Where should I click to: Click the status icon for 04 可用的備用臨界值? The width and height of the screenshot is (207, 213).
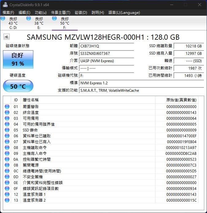(7, 124)
